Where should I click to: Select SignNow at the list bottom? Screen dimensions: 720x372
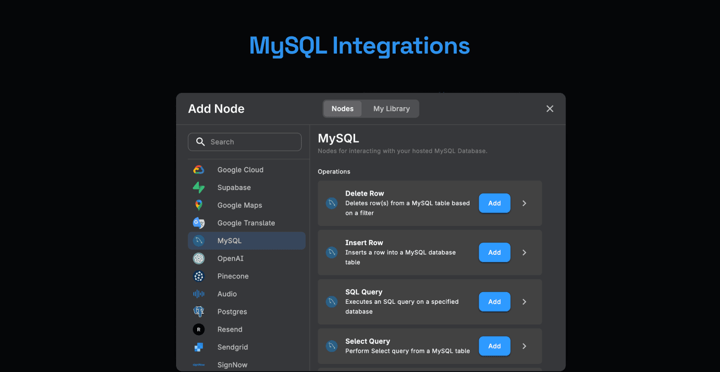click(x=232, y=364)
